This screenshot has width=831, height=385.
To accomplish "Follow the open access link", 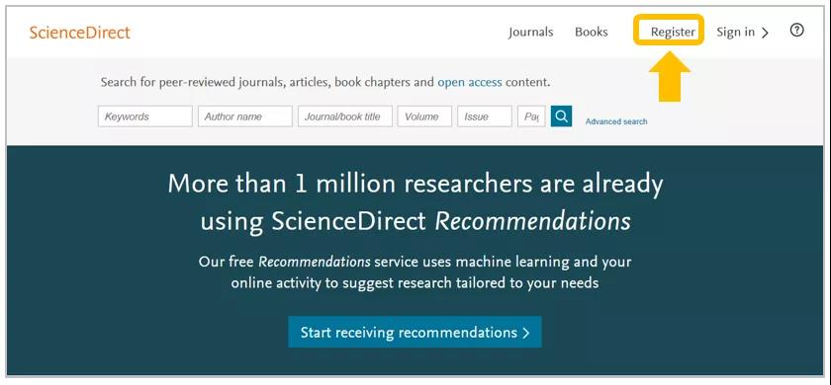I will [x=470, y=83].
